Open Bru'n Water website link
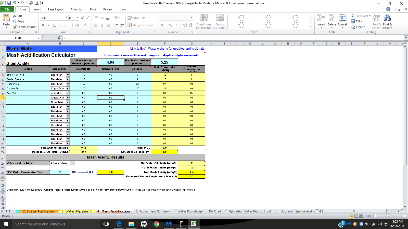This screenshot has width=408, height=229. pyautogui.click(x=167, y=49)
